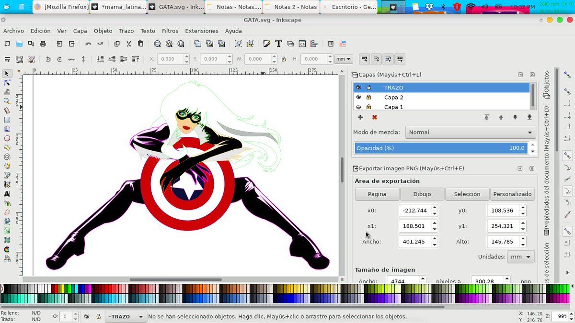
Task: Toggle visibility eye of Capa 2 layer
Action: point(359,97)
